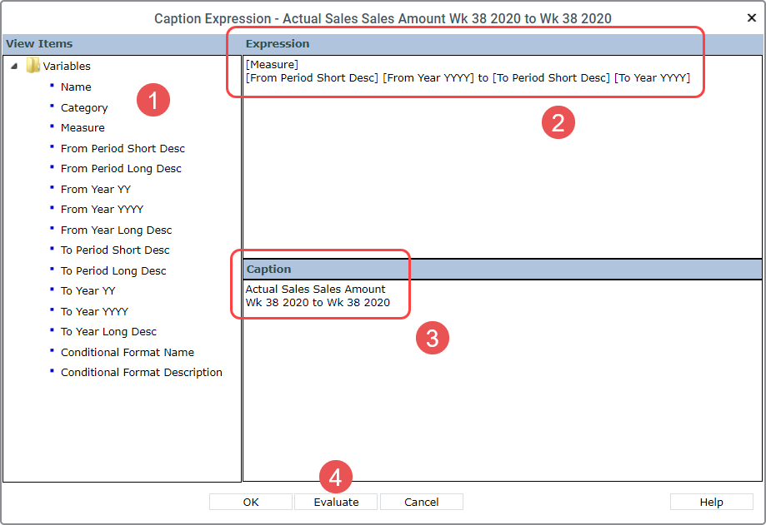Select From Period Long Desc
This screenshot has height=525, width=766.
tap(121, 169)
